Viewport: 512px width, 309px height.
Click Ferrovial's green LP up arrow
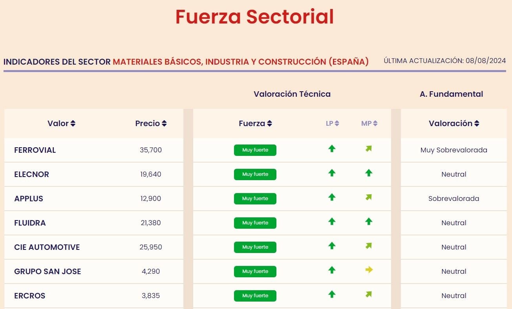(332, 149)
